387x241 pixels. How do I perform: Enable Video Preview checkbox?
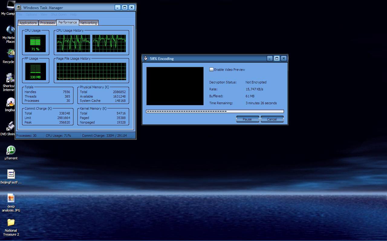point(211,69)
